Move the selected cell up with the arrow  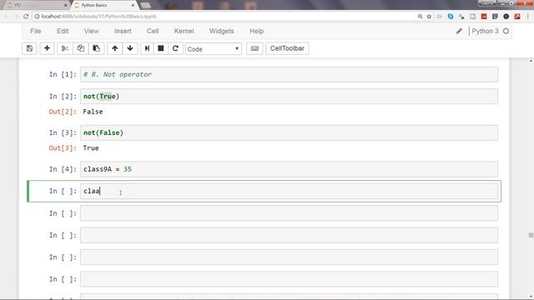115,48
